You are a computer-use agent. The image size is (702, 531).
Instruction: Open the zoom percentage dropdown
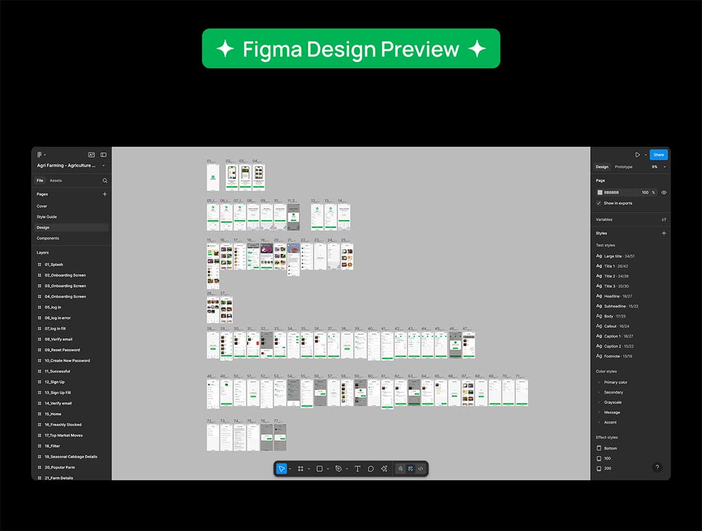pyautogui.click(x=658, y=167)
